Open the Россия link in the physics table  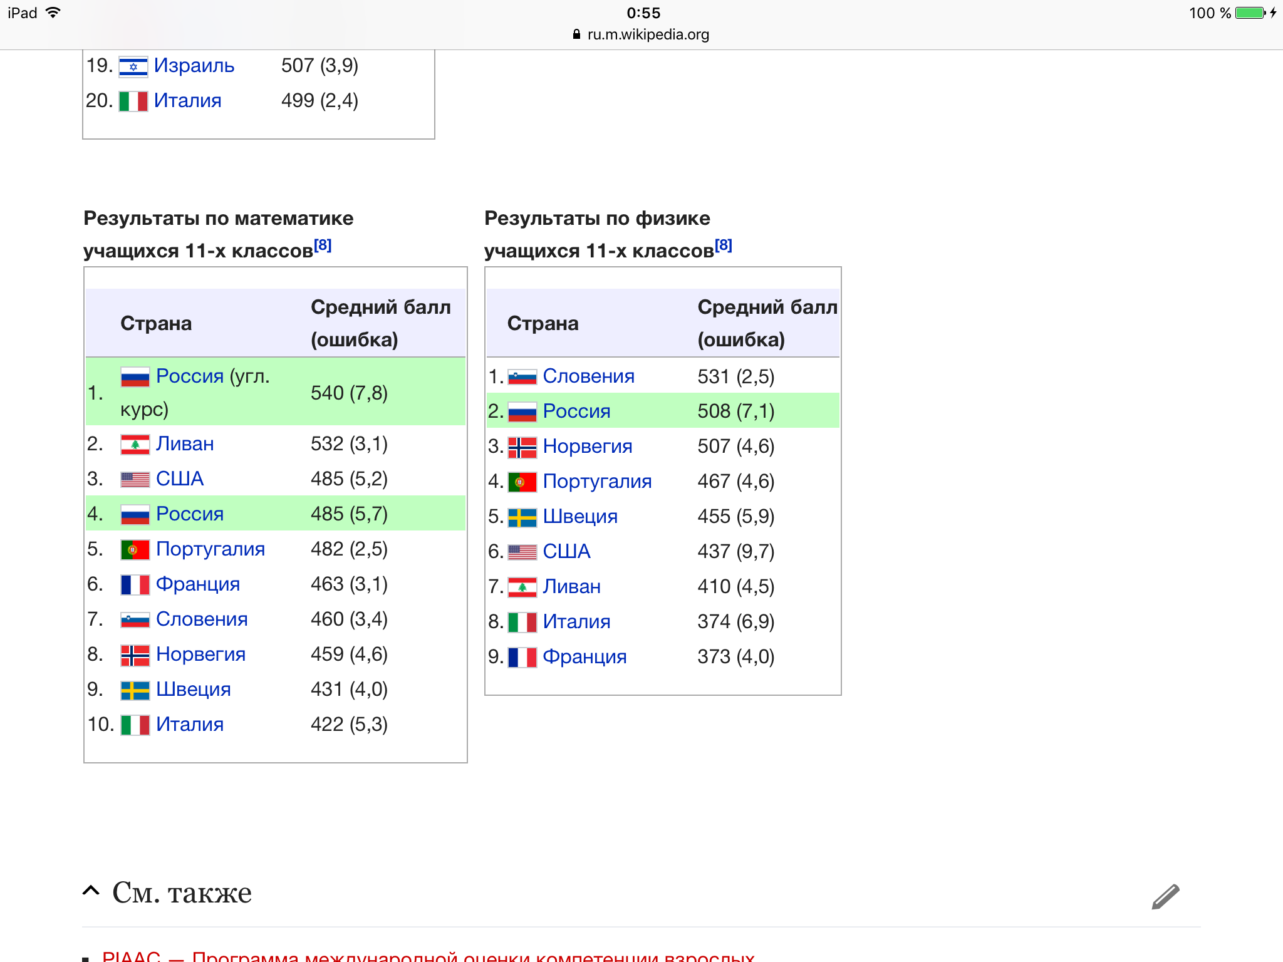pos(577,411)
